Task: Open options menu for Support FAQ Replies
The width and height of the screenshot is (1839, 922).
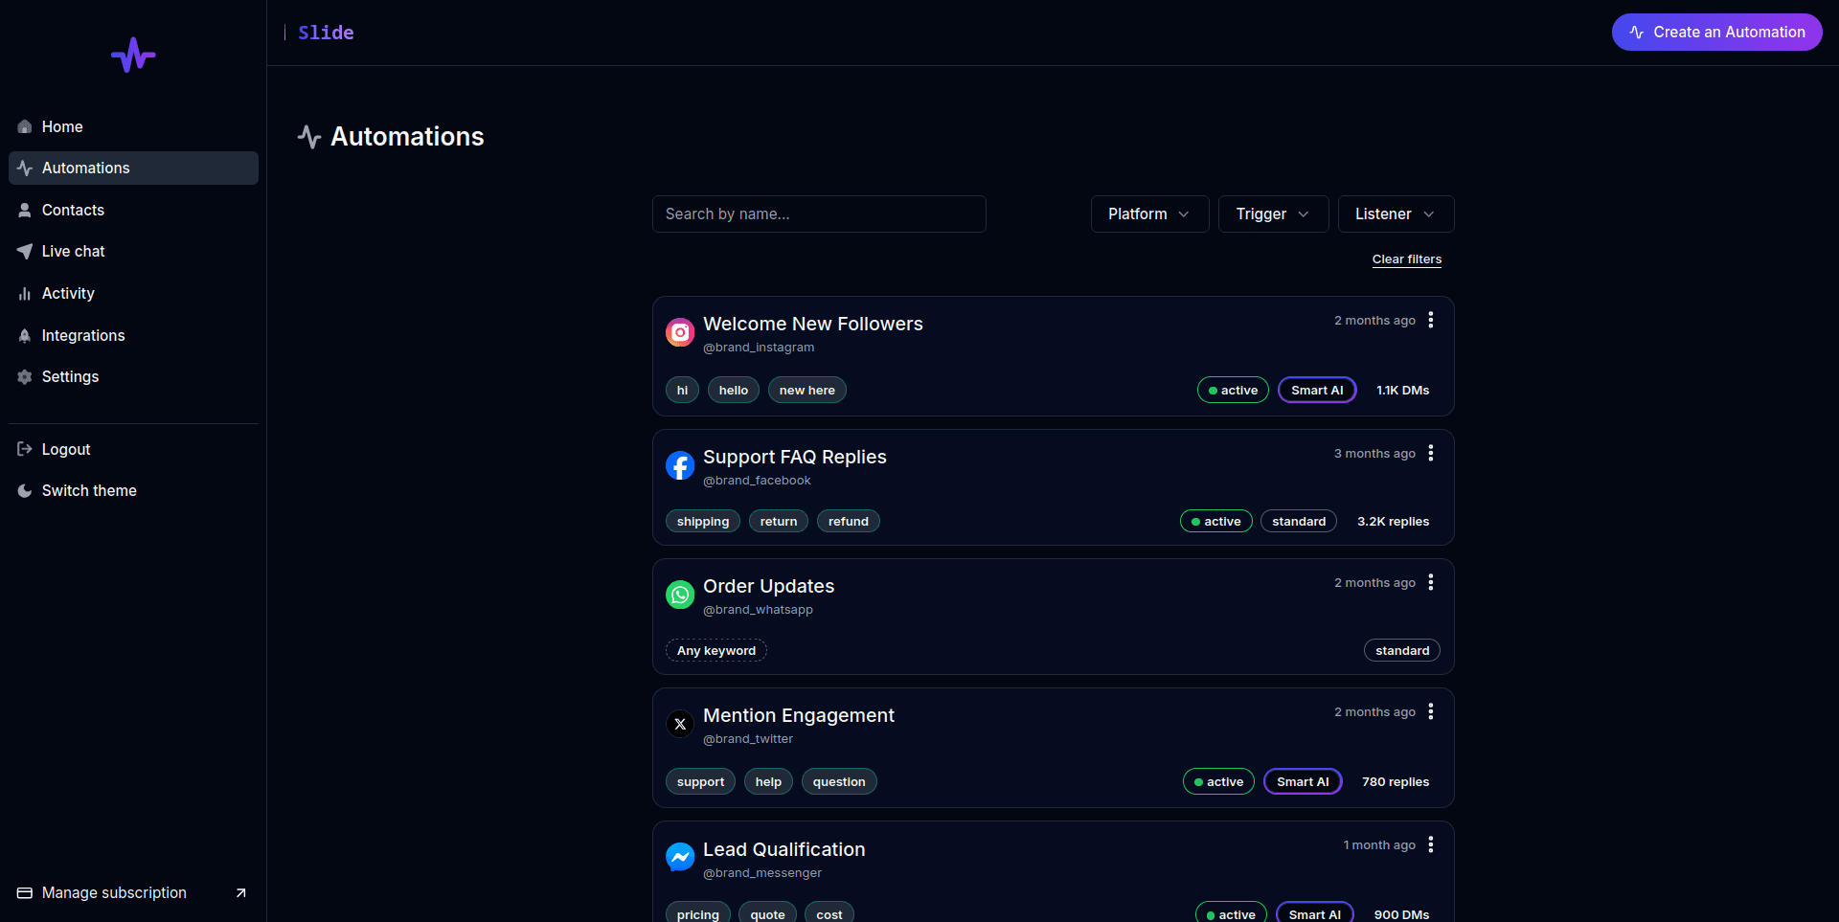Action: 1431,453
